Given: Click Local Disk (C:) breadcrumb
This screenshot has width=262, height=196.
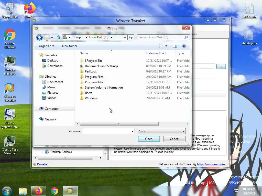Looking at the screenshot, I should [99, 37].
